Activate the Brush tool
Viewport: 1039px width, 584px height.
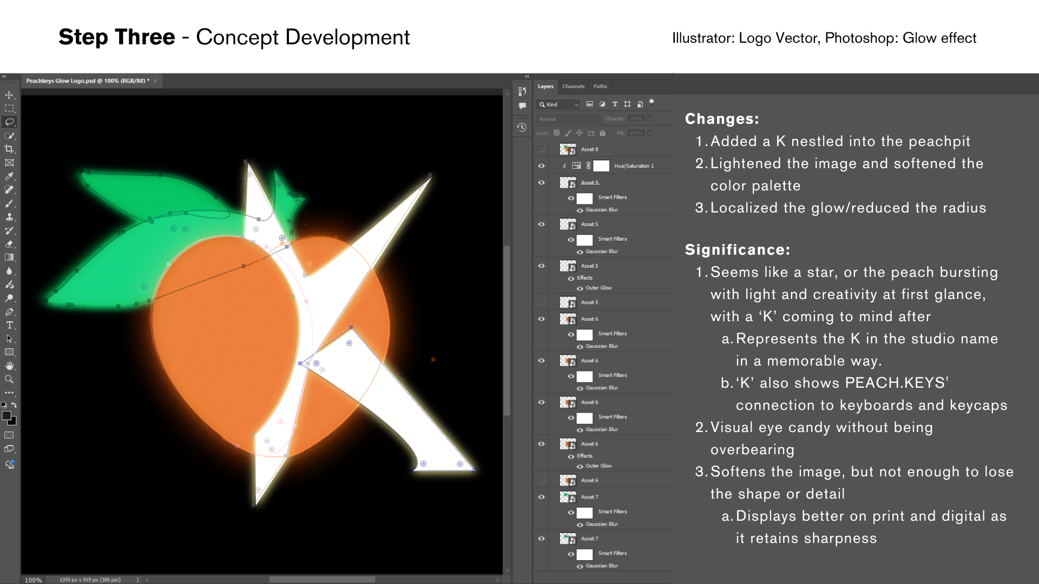pos(9,204)
